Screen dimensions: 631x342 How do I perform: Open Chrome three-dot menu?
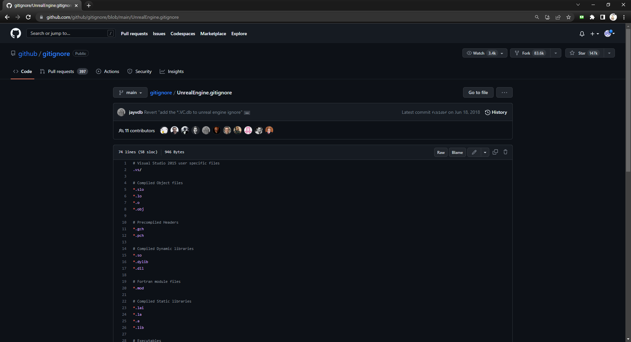624,17
